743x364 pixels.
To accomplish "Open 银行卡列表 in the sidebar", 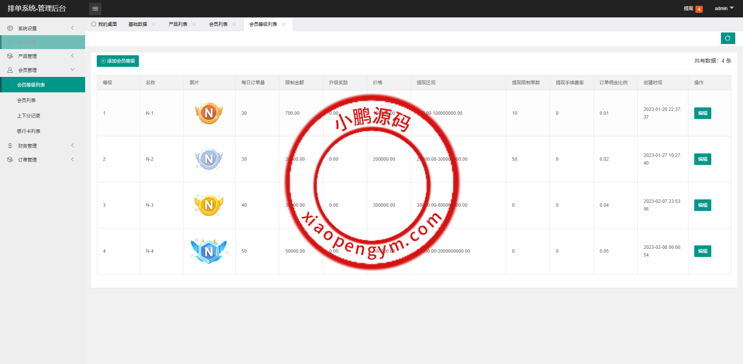I will (29, 131).
